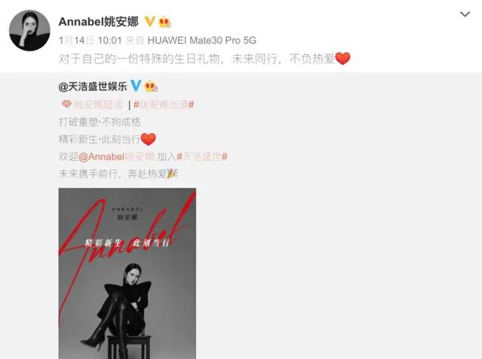Click the repost text 打破重塑·不拘成格
Image resolution: width=482 pixels, height=359 pixels.
(100, 122)
